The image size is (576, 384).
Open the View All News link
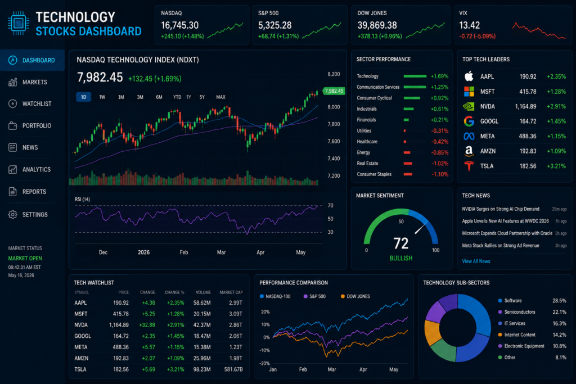coord(476,261)
